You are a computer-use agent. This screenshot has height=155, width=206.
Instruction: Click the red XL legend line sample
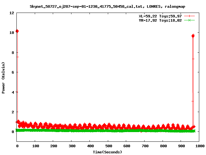tap(189, 16)
